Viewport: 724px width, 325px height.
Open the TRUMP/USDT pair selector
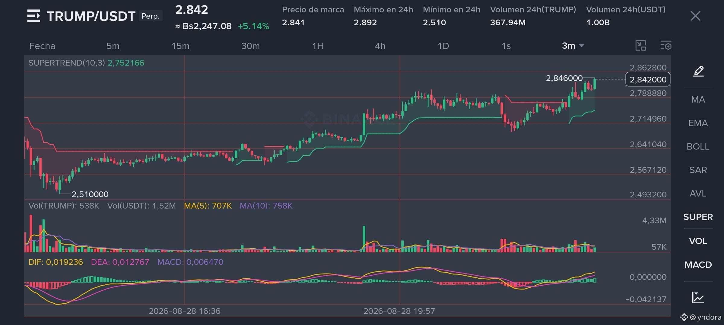tap(91, 16)
